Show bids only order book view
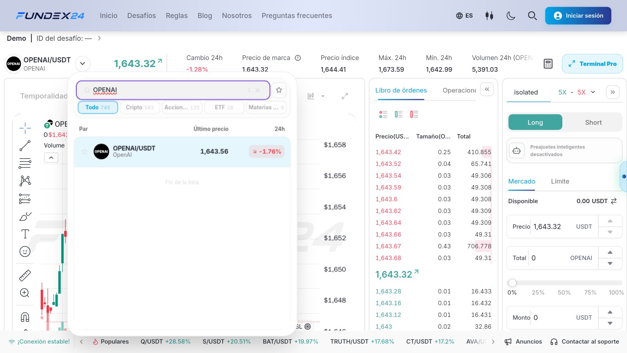 pos(399,114)
